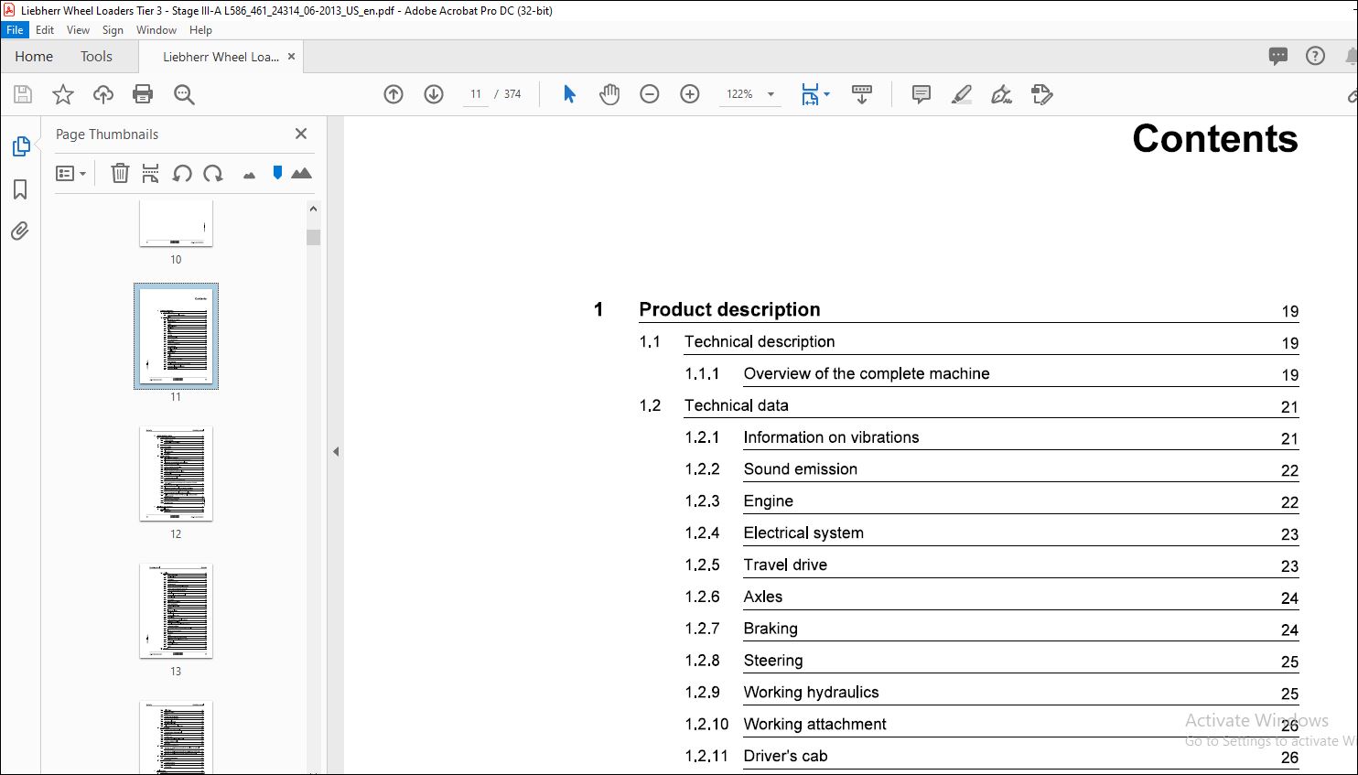Adjust the thumbnail size slider handle

click(x=277, y=172)
